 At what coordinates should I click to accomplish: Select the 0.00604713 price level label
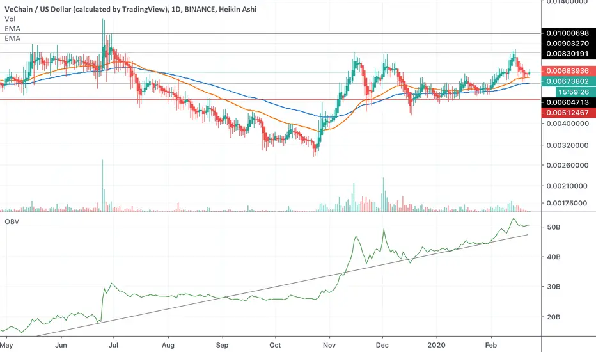pos(568,102)
